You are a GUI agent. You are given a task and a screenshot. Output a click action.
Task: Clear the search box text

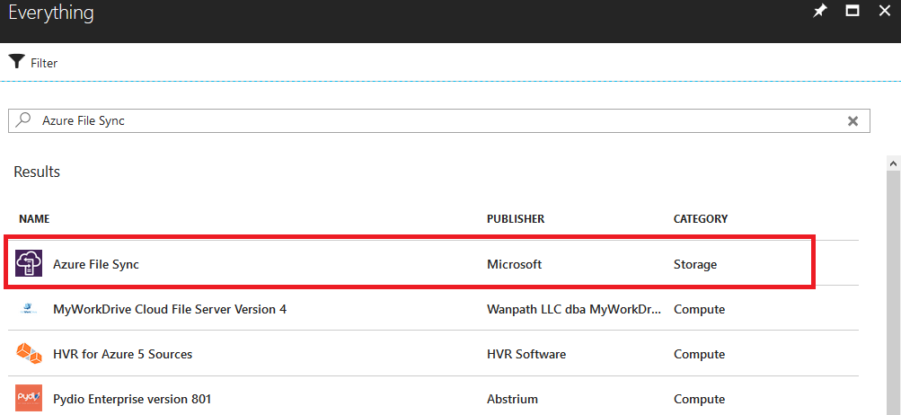pyautogui.click(x=853, y=120)
